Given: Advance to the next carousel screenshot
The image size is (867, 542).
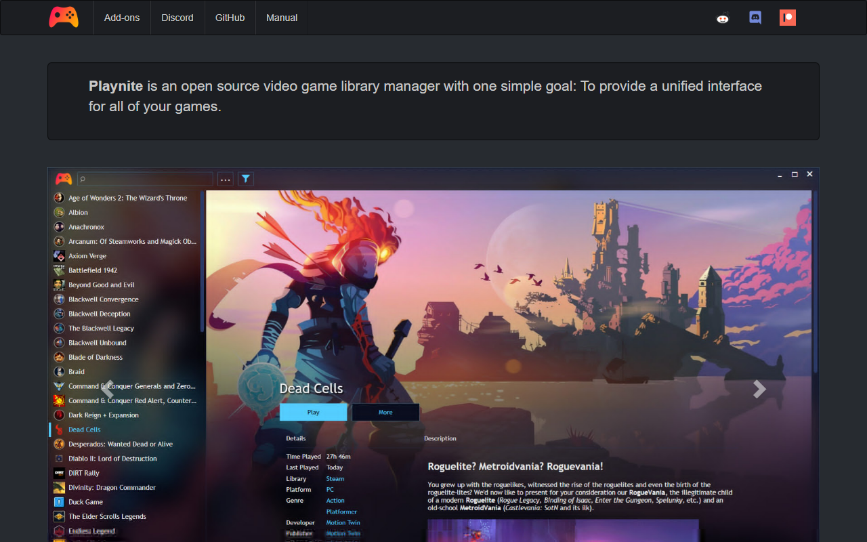Looking at the screenshot, I should pos(760,388).
